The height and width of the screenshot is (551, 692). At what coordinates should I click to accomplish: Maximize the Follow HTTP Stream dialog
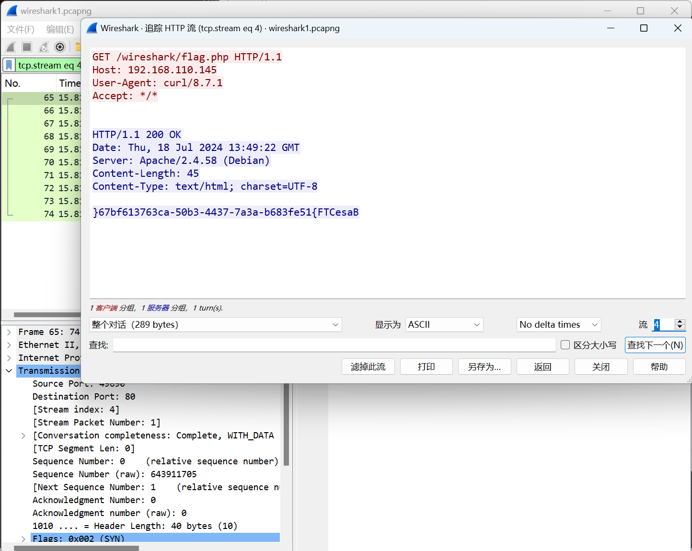coord(644,28)
